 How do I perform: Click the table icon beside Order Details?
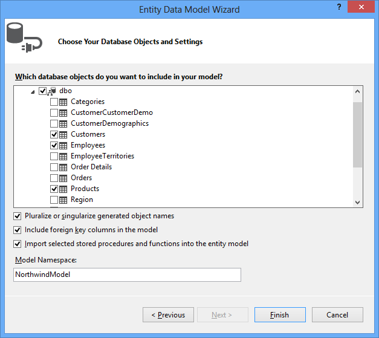point(63,167)
